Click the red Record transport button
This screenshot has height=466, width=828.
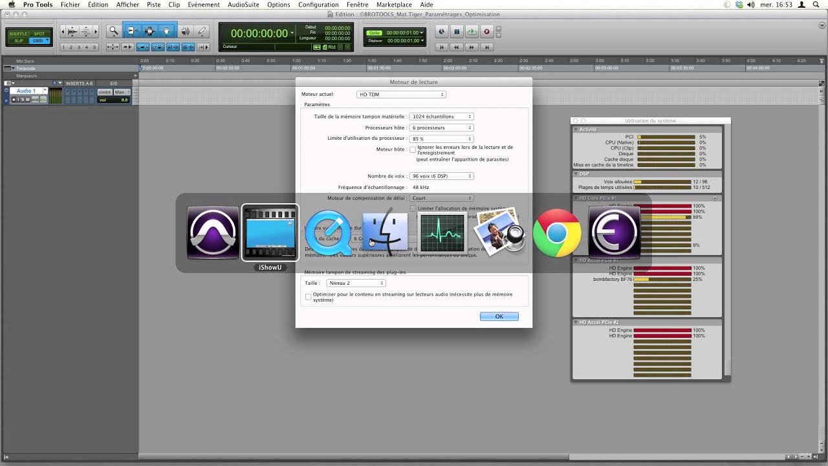(x=487, y=31)
